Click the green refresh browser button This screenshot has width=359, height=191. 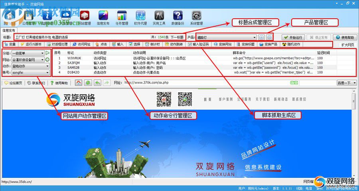(88, 83)
